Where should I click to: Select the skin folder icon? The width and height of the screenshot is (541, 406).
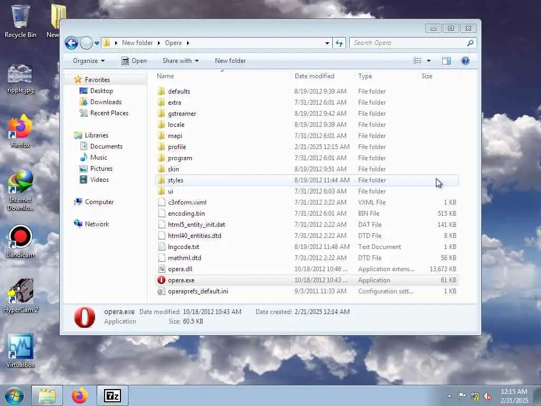161,169
